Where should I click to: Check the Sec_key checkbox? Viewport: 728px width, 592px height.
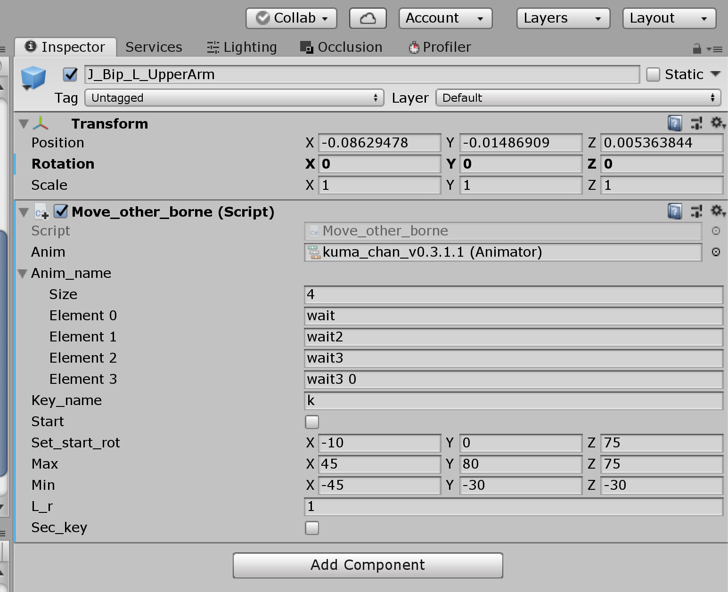(x=312, y=528)
